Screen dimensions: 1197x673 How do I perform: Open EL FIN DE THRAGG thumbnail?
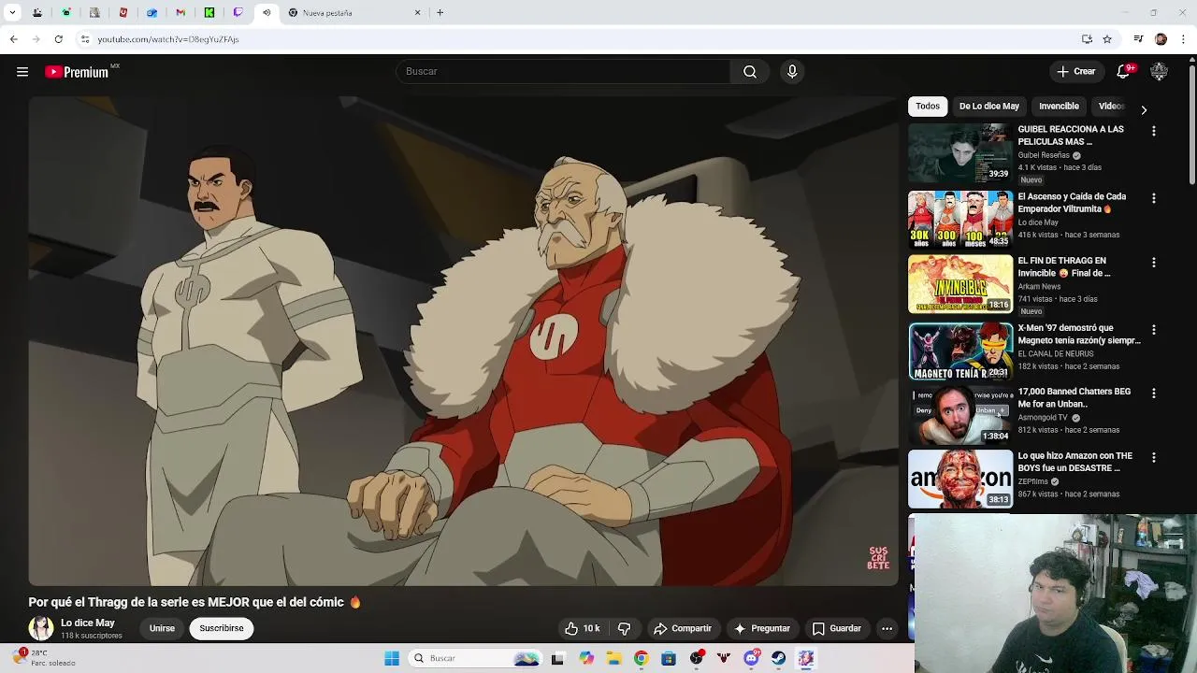[960, 284]
